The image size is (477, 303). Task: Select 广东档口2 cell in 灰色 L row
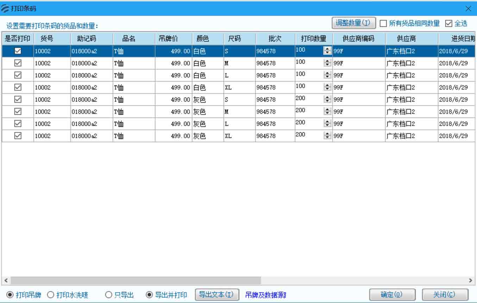(x=412, y=124)
